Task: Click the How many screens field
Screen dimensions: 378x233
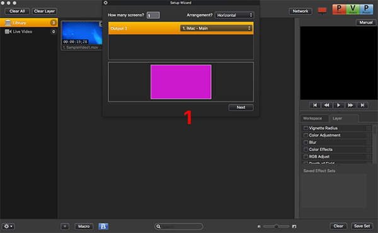Action: point(153,15)
